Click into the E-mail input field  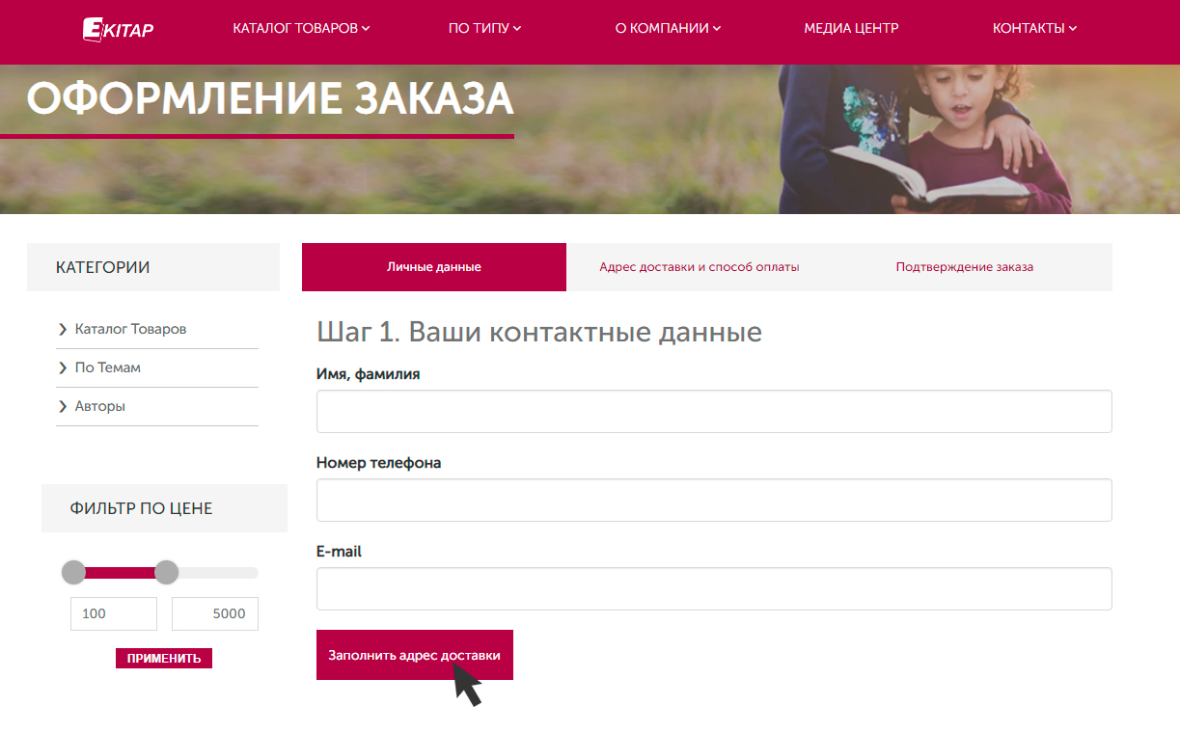point(714,589)
